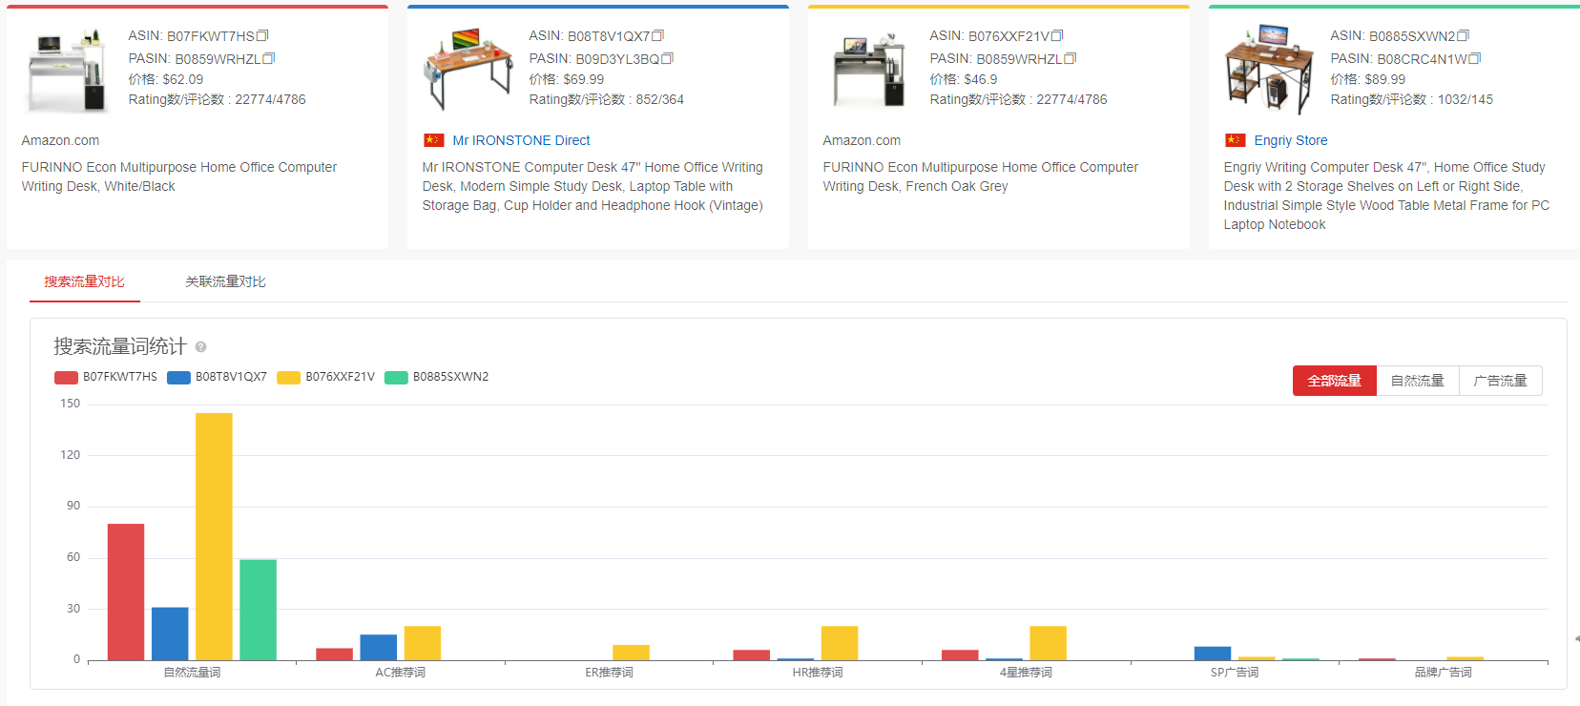Open the FURINNO French Oak Grey desk thumbnail
This screenshot has width=1580, height=706.
click(x=868, y=71)
